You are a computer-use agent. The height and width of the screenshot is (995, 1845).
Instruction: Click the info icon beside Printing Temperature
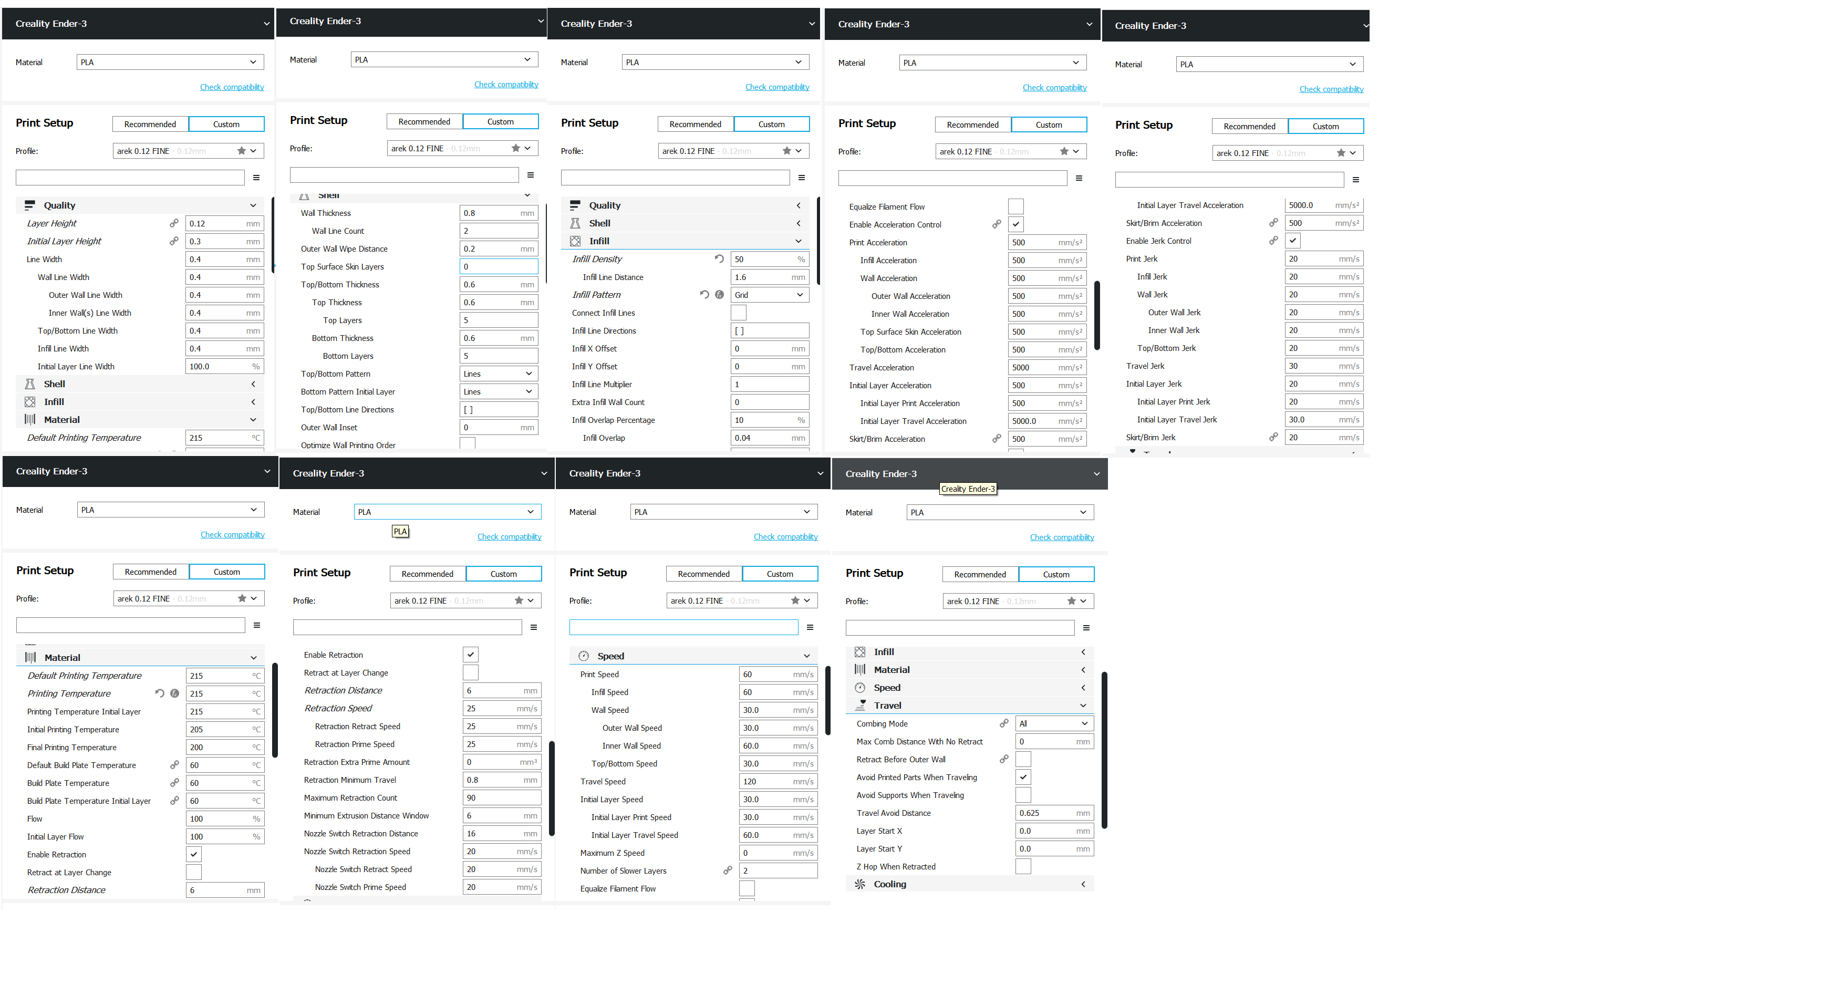pyautogui.click(x=175, y=693)
